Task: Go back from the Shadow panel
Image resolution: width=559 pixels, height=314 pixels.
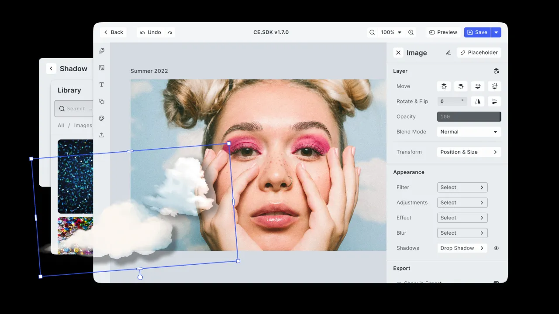Action: 51,68
